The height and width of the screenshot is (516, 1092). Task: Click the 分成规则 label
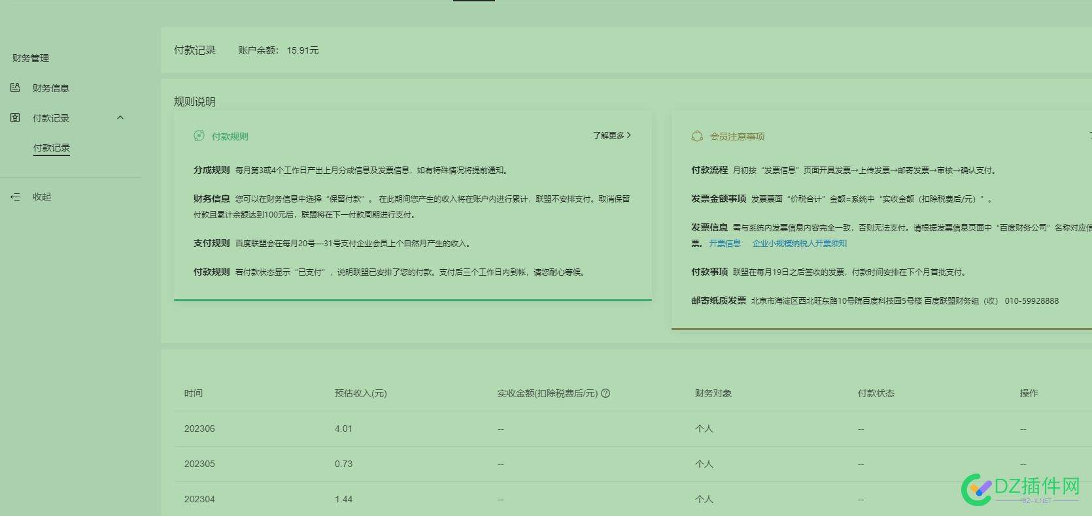(211, 170)
